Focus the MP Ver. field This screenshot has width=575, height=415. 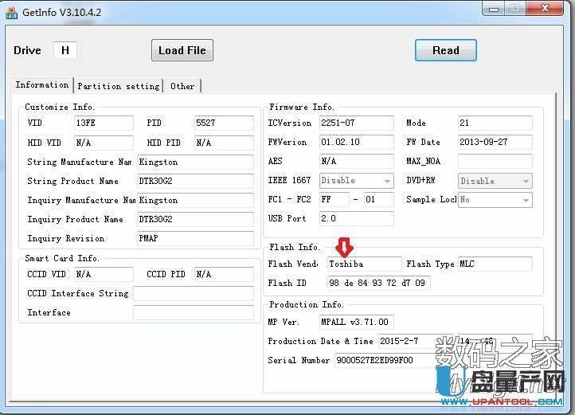click(x=355, y=322)
